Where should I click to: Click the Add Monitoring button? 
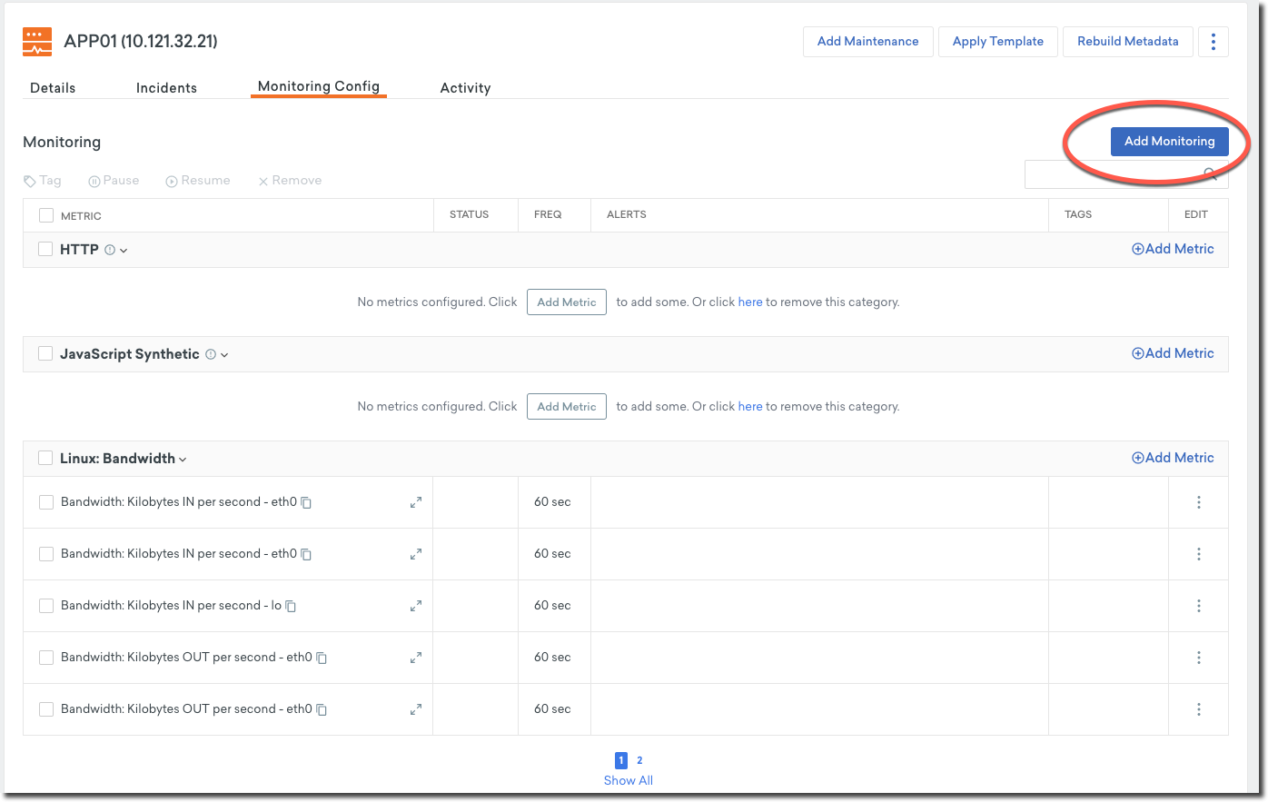pos(1169,141)
